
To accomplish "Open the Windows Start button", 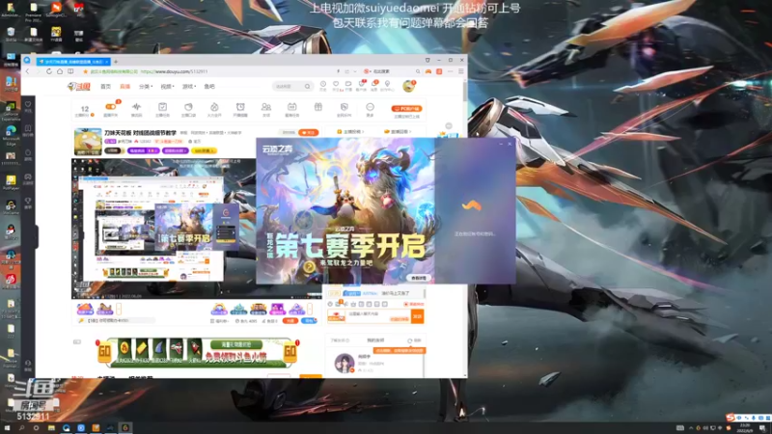I will tap(7, 428).
